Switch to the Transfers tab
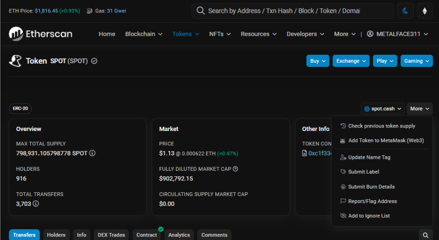Image resolution: width=439 pixels, height=240 pixels. pos(24,235)
